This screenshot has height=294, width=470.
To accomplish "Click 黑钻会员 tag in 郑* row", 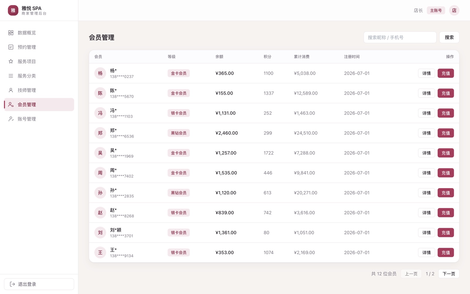I will click(x=179, y=133).
